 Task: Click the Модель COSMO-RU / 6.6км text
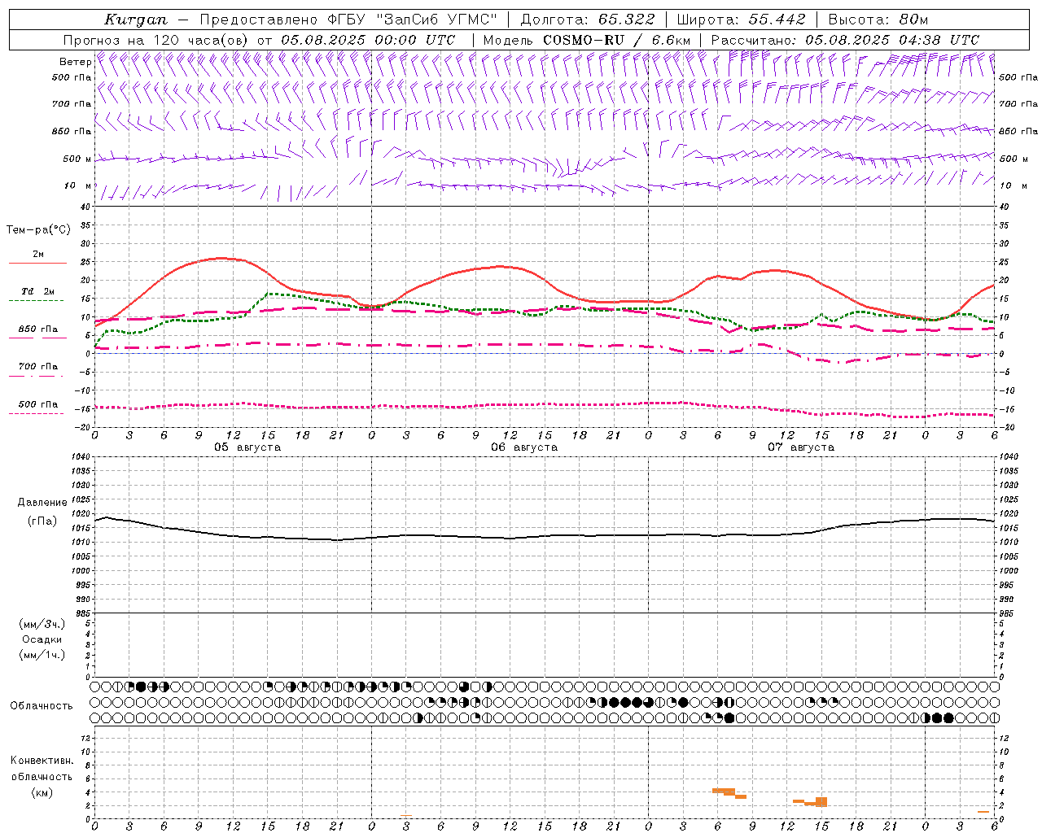click(587, 40)
